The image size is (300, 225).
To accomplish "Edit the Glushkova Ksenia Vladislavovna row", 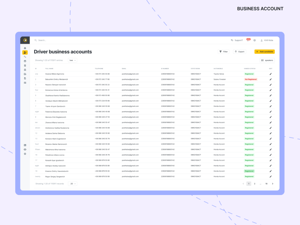I will (271, 95).
